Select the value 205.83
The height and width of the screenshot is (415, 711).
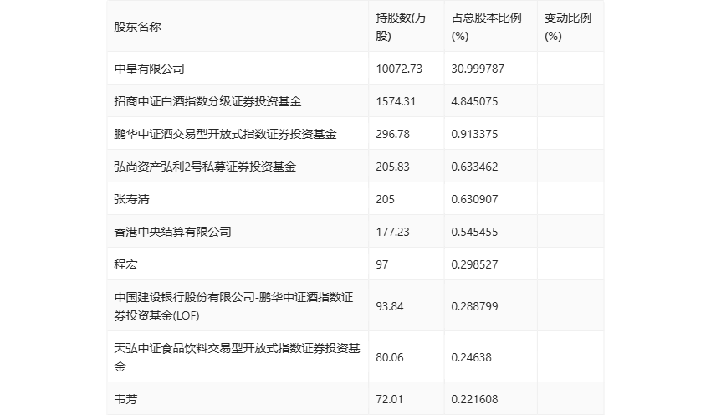click(392, 167)
